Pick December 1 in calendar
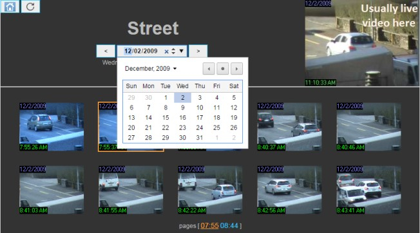Viewport: 420px width, 233px height. point(166,98)
